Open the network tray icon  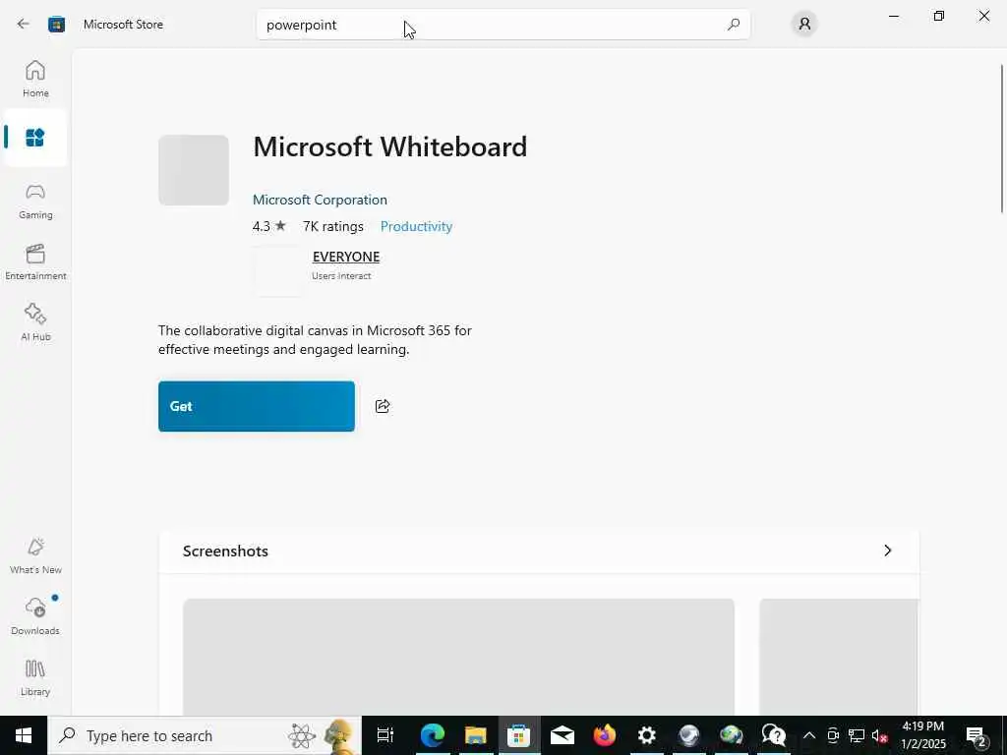(857, 735)
